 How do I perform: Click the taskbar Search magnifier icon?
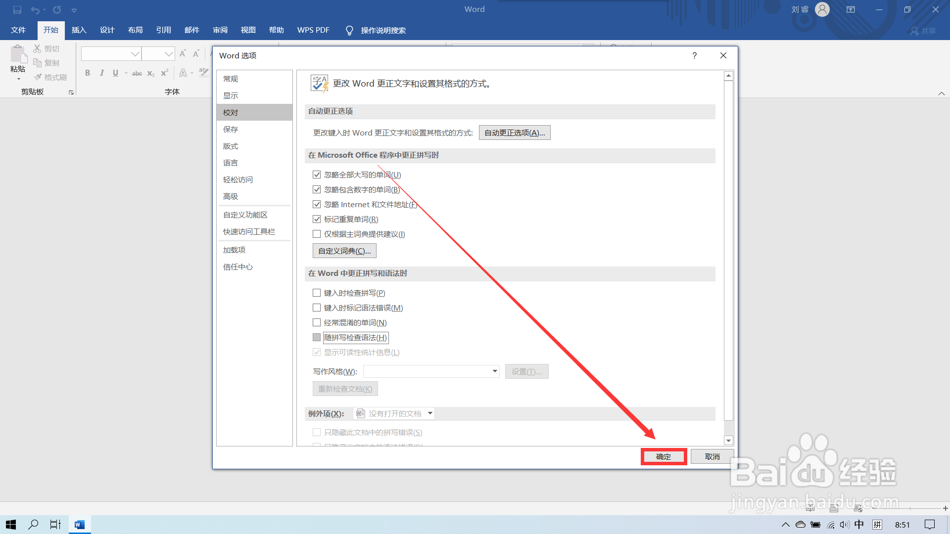[x=33, y=525]
